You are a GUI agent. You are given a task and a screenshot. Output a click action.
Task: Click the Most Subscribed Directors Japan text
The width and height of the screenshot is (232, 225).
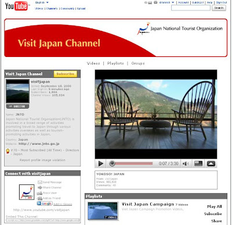(x=45, y=152)
